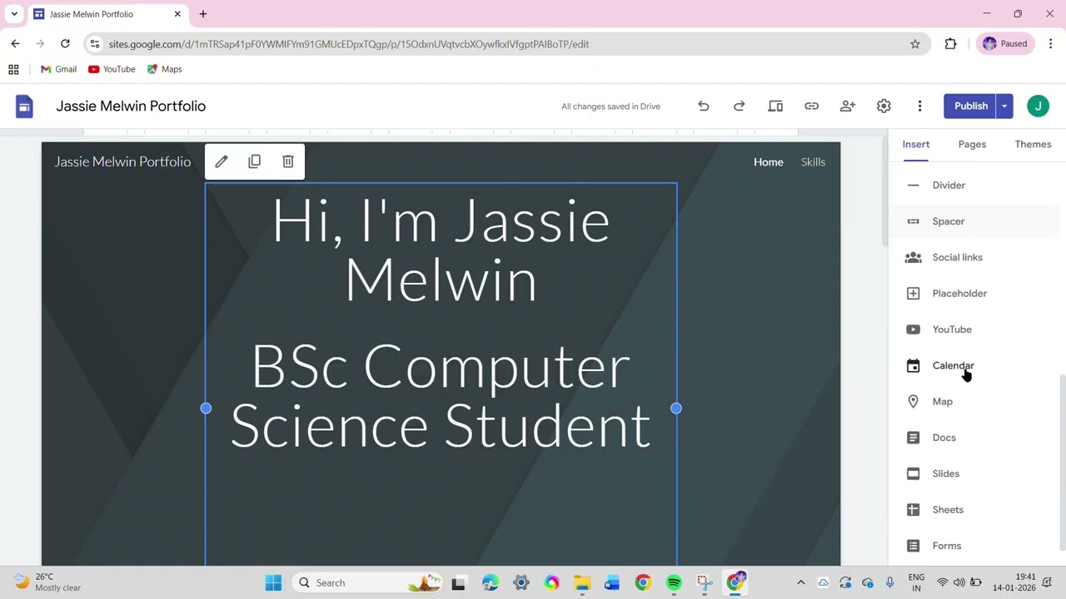Open the site Settings gear
1066x599 pixels.
(x=884, y=106)
